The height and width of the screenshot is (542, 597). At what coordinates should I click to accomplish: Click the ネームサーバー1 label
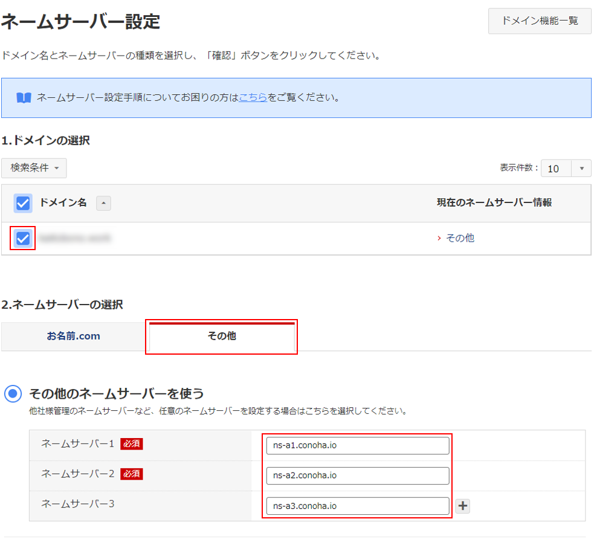pyautogui.click(x=78, y=444)
